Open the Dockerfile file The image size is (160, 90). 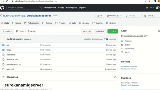[x=10, y=55]
